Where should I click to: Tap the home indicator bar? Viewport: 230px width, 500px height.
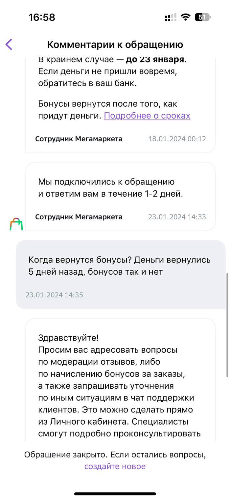click(x=115, y=494)
